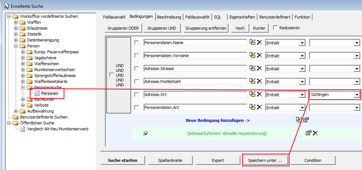This screenshot has width=362, height=170.
Task: Open the Enthält operator dropdown for Personendaten.Art
Action: [x=302, y=108]
